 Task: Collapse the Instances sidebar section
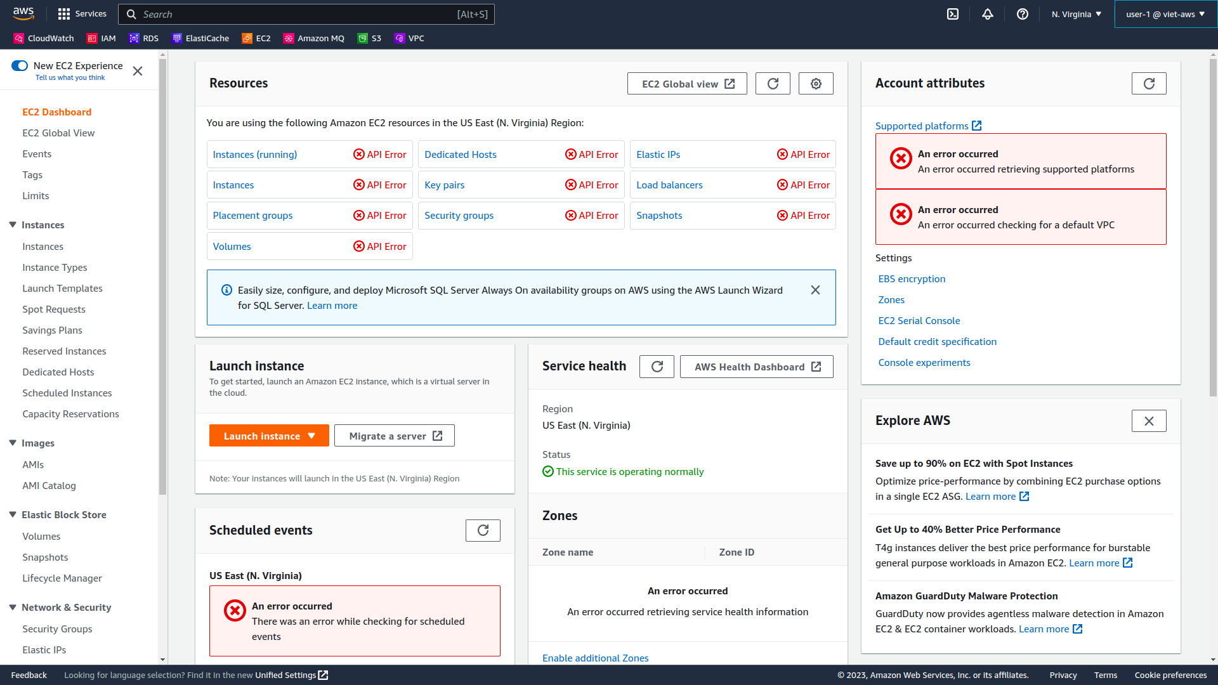pos(13,225)
